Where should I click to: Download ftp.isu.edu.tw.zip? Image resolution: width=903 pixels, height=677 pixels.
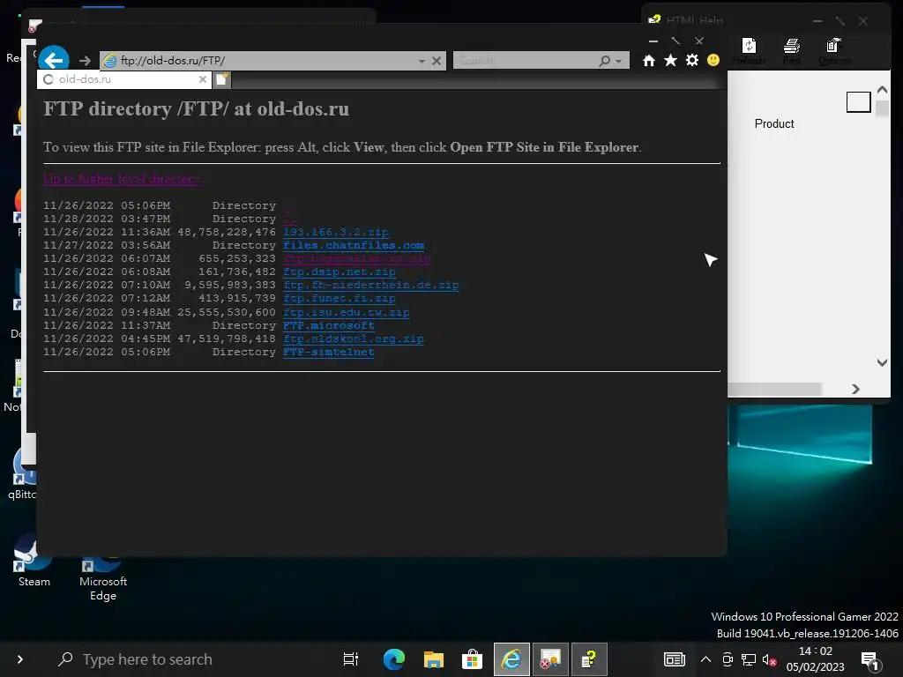346,313
